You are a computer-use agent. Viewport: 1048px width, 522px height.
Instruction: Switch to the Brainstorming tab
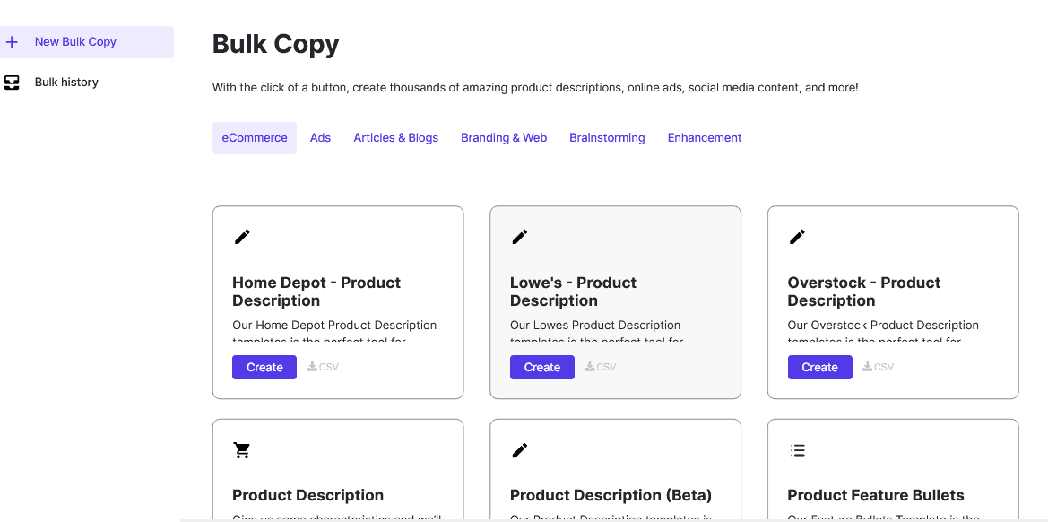(x=607, y=137)
